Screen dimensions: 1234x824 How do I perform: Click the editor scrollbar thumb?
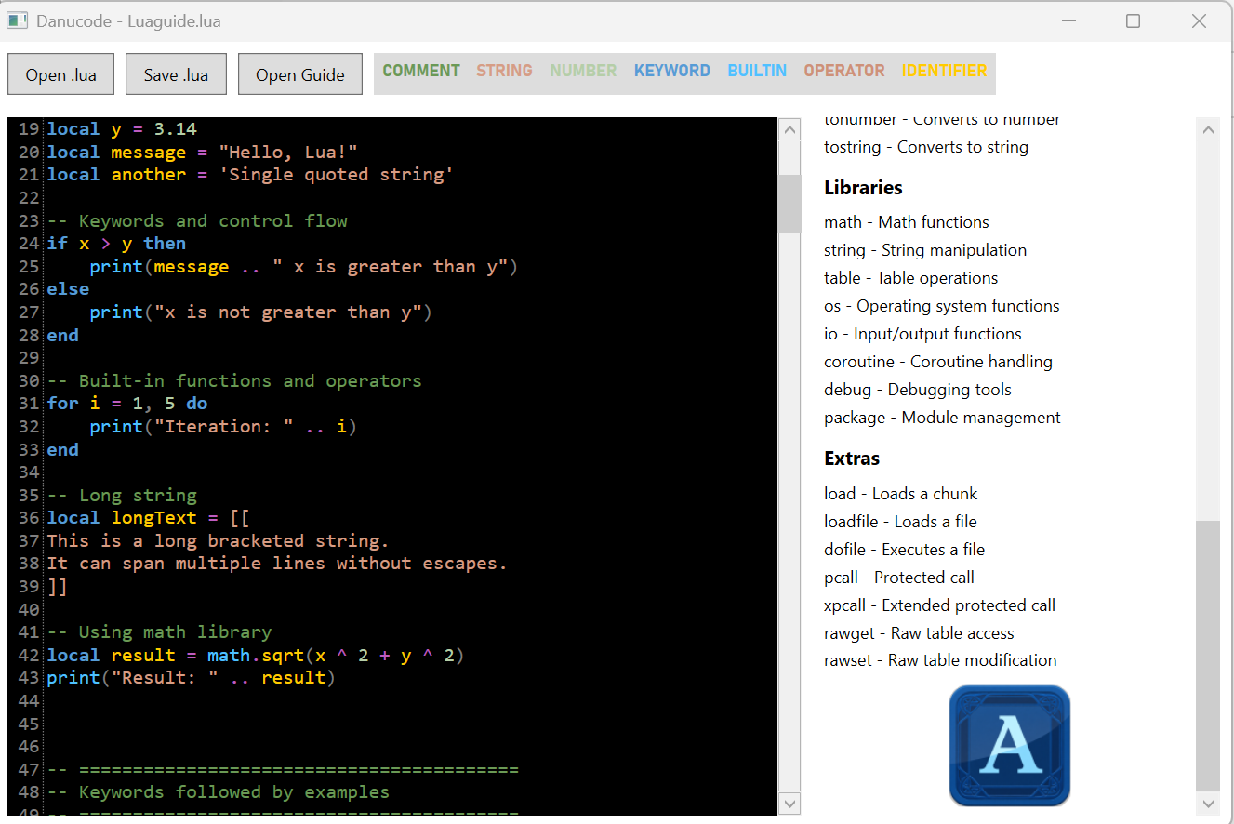(789, 203)
